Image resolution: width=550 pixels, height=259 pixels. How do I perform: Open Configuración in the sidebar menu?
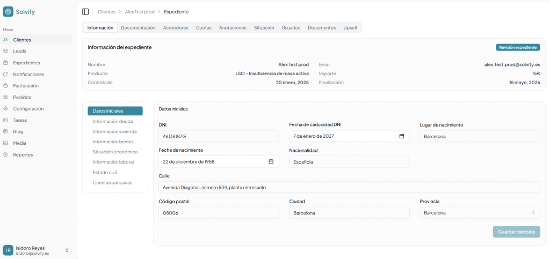(x=28, y=108)
